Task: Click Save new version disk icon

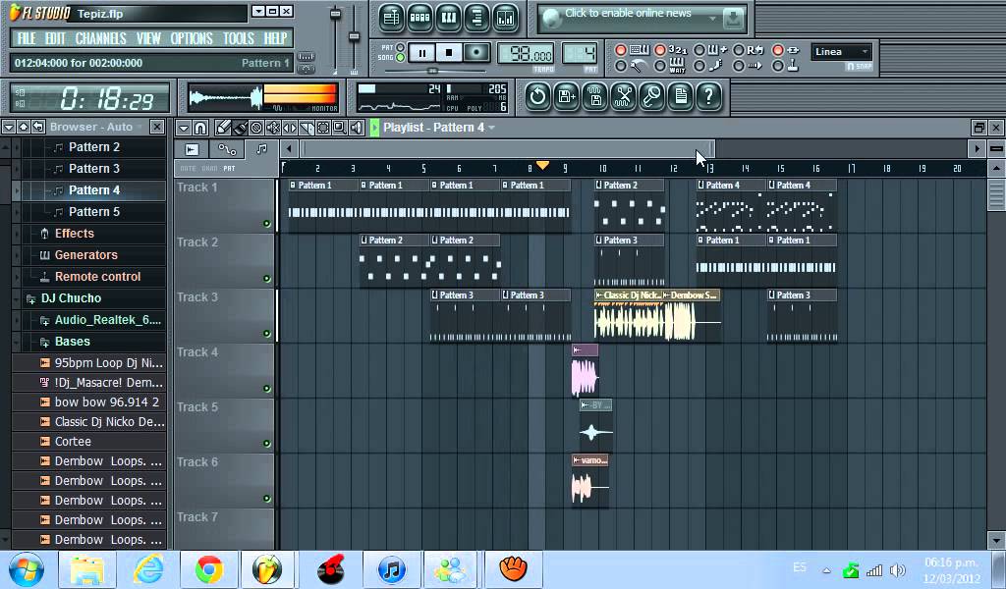Action: [x=566, y=97]
